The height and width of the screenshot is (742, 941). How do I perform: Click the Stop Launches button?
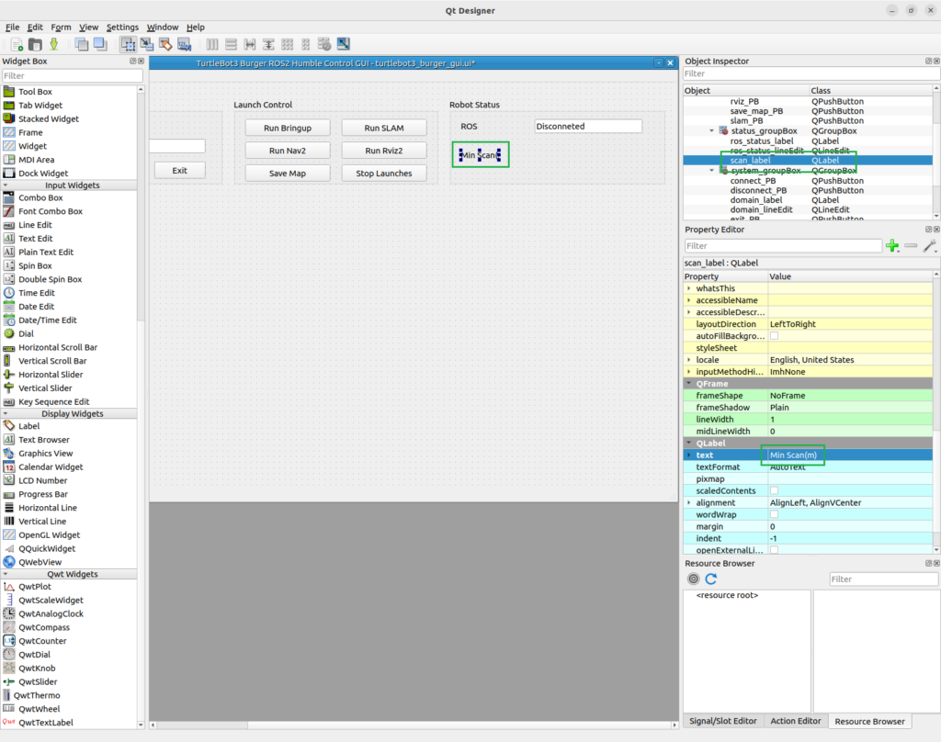coord(384,174)
